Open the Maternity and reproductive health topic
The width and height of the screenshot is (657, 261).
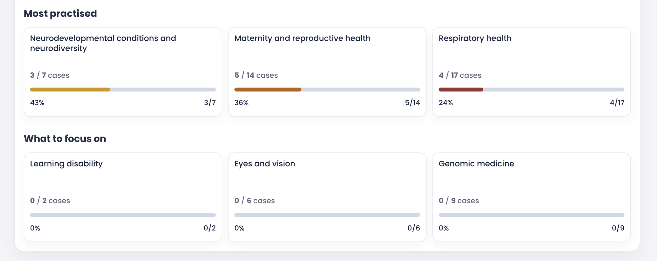302,38
